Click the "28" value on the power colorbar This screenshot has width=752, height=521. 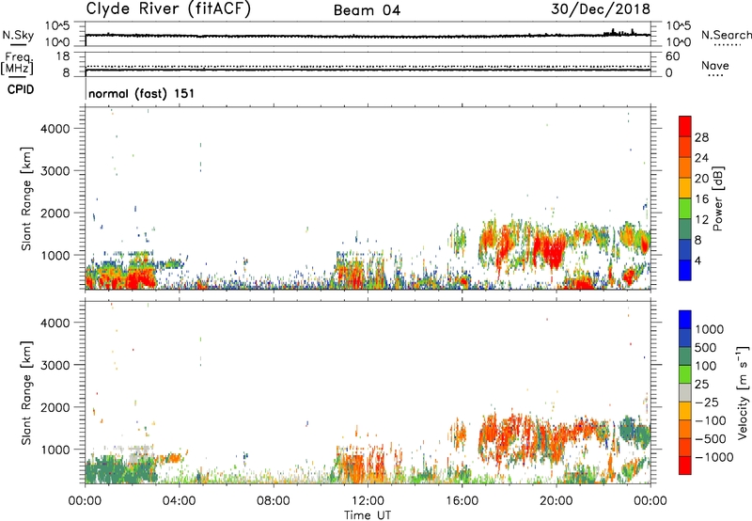coord(701,137)
